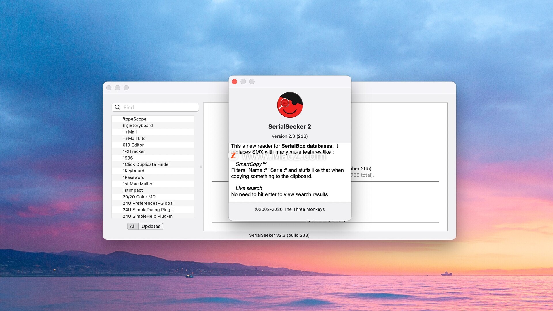
Task: Pick 1Click Duplicate Finder entry
Action: [x=146, y=164]
